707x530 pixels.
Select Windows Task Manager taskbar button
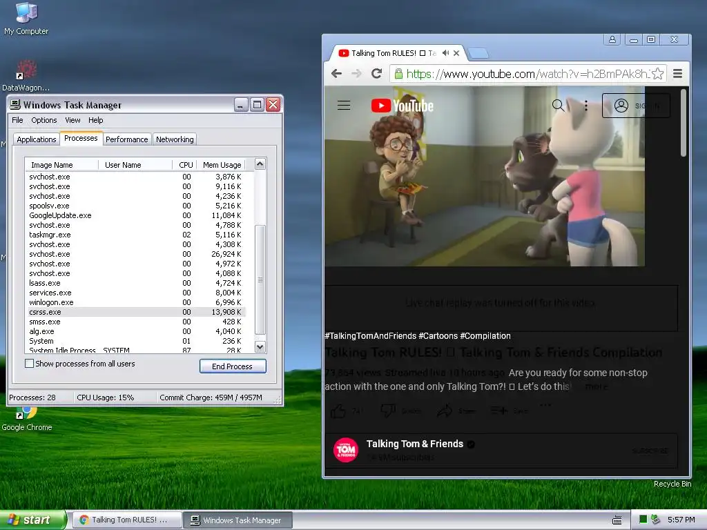tap(238, 520)
